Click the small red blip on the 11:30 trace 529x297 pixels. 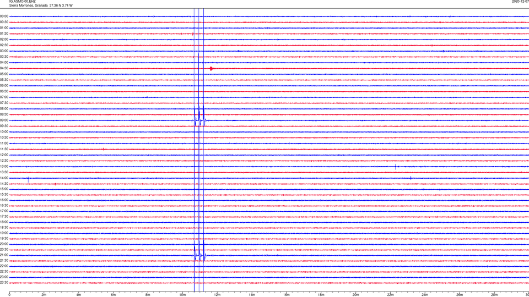point(104,149)
